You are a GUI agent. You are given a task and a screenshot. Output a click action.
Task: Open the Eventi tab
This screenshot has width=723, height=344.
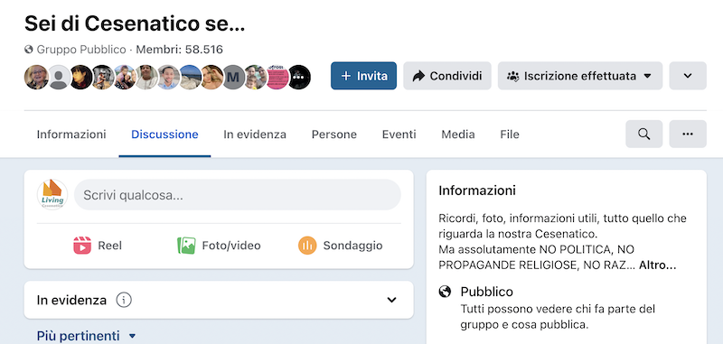click(399, 135)
